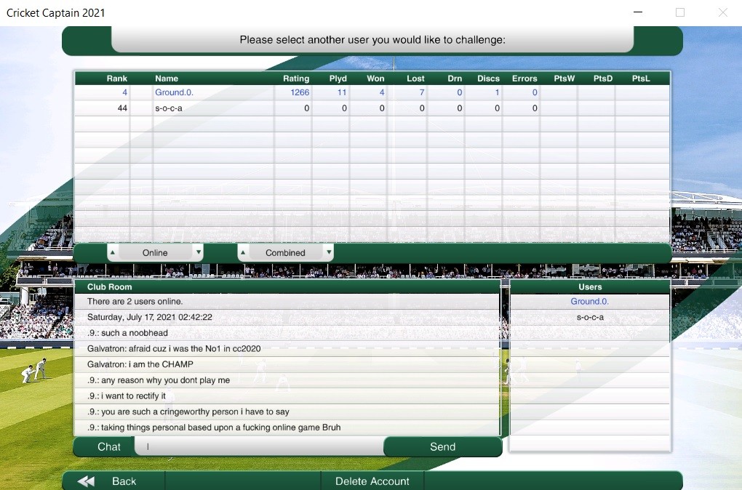
Task: Sort table by Plyd column
Action: point(338,79)
